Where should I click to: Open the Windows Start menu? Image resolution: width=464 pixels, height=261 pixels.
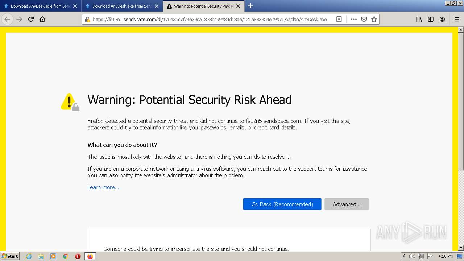10,256
